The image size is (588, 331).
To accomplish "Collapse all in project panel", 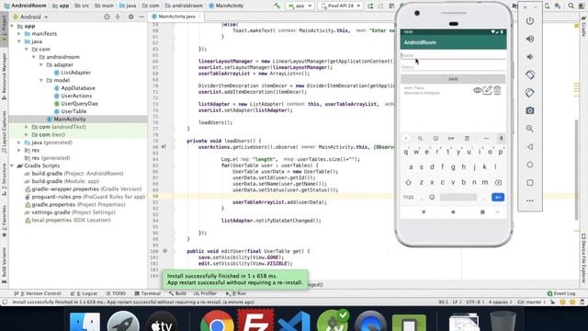I will pos(118,17).
